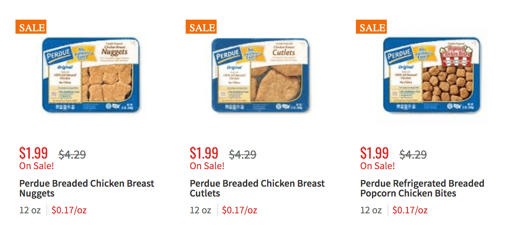
Task: Click the SALE badge on Chicken Breast Cutlets
Action: [x=201, y=27]
